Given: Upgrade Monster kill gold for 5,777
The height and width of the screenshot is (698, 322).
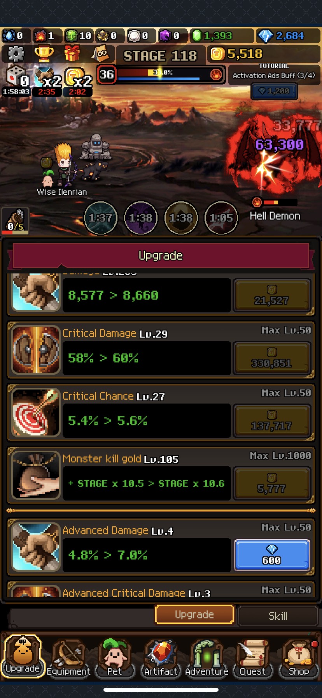Looking at the screenshot, I should (272, 483).
